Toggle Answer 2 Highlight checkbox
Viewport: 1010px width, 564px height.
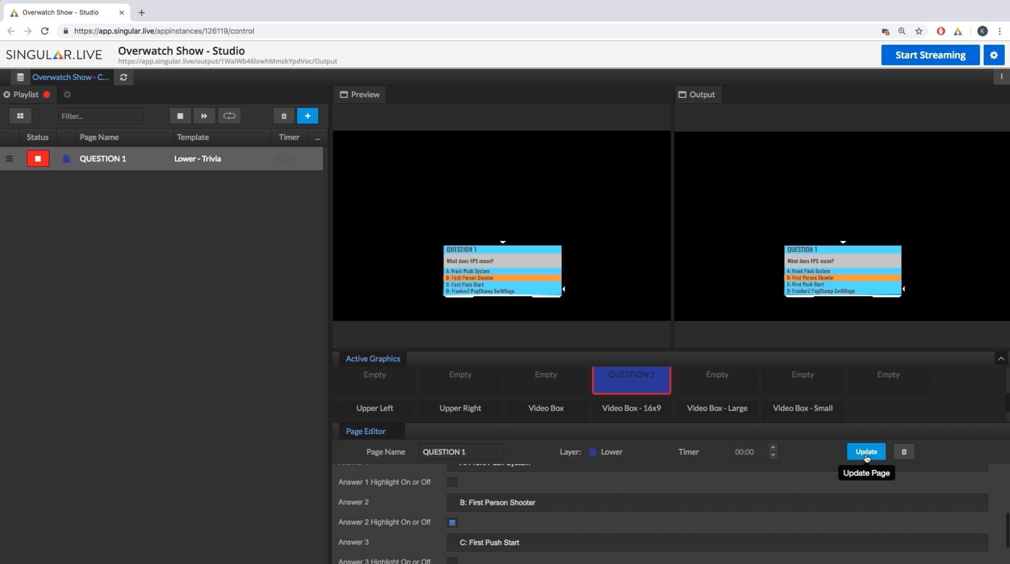coord(452,522)
